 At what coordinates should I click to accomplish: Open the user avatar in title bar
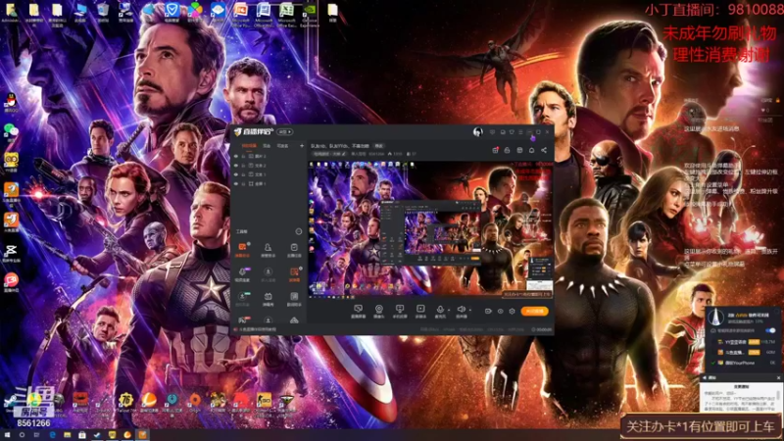[x=478, y=132]
